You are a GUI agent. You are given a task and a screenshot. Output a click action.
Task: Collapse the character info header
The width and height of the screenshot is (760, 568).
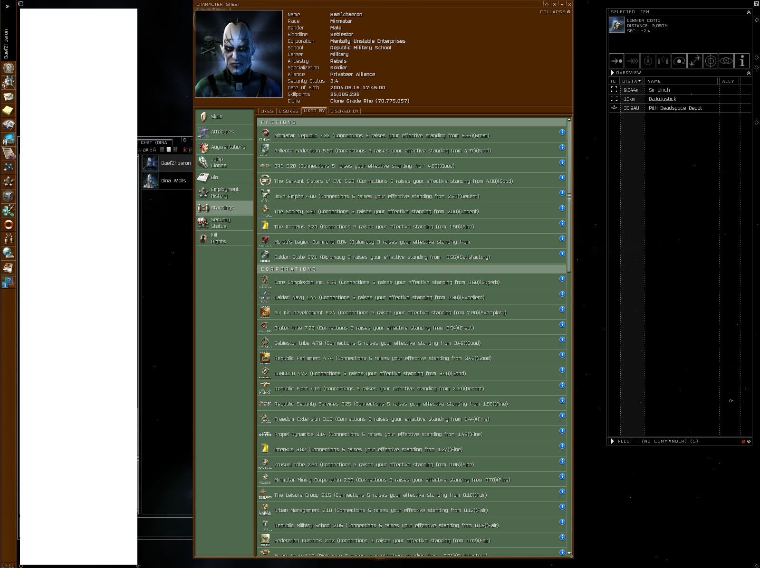[x=555, y=12]
